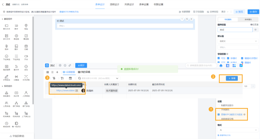Select the 分割线 divider component
This screenshot has width=260, height=139.
click(16, 78)
